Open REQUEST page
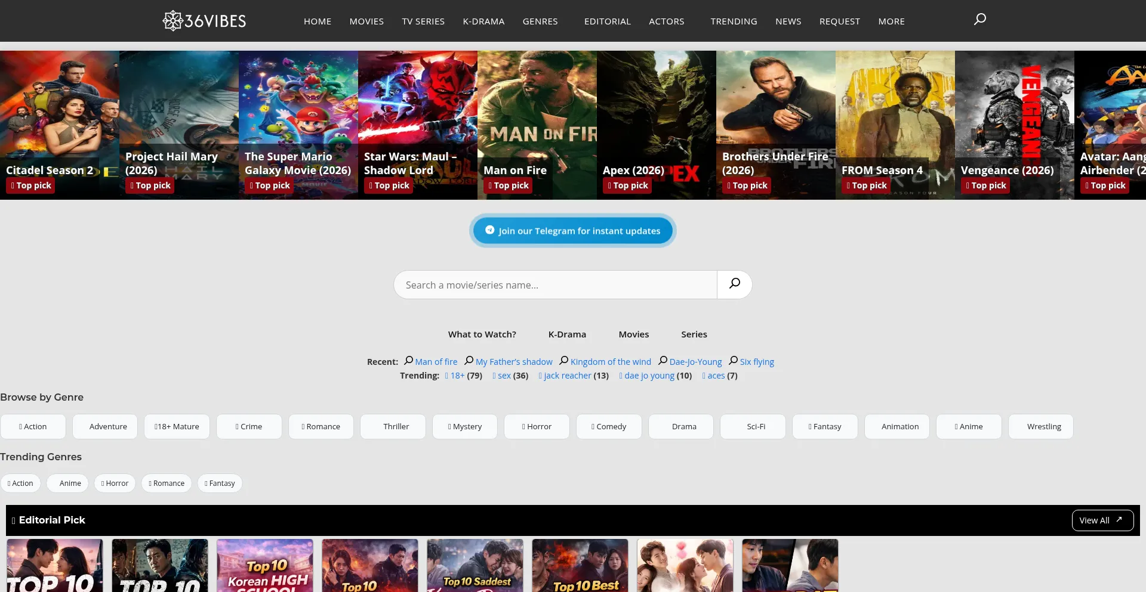 [840, 21]
